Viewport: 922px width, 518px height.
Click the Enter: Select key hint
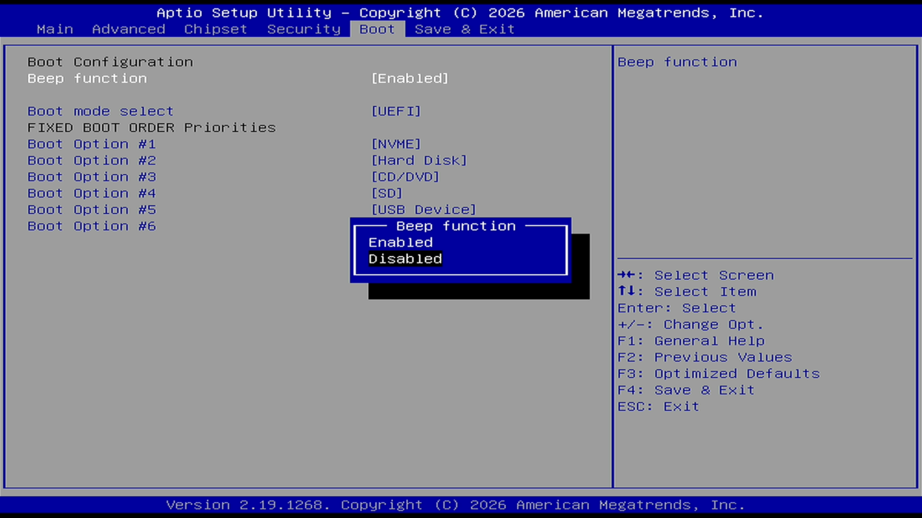point(677,308)
